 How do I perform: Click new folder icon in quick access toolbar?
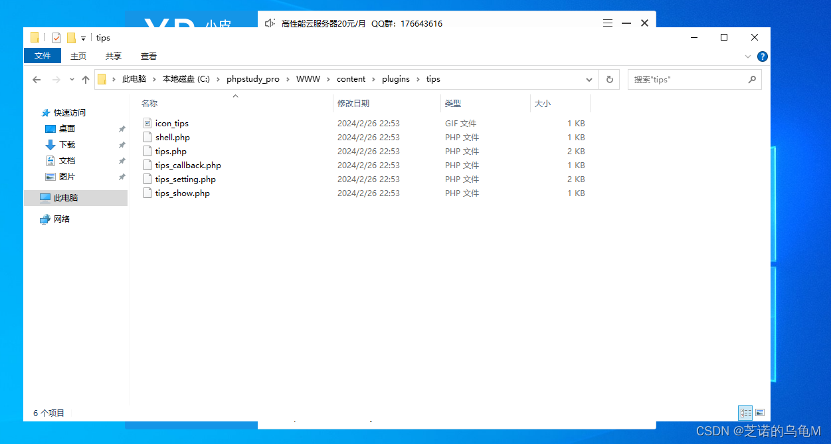point(71,38)
